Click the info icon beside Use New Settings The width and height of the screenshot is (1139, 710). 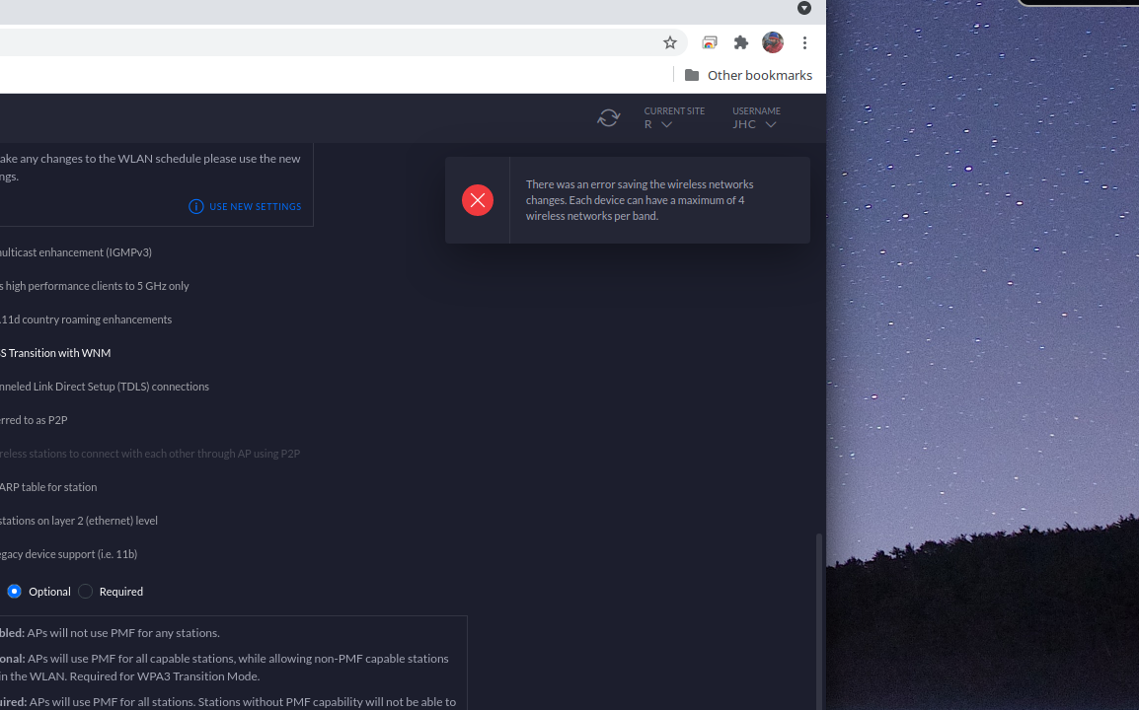195,206
